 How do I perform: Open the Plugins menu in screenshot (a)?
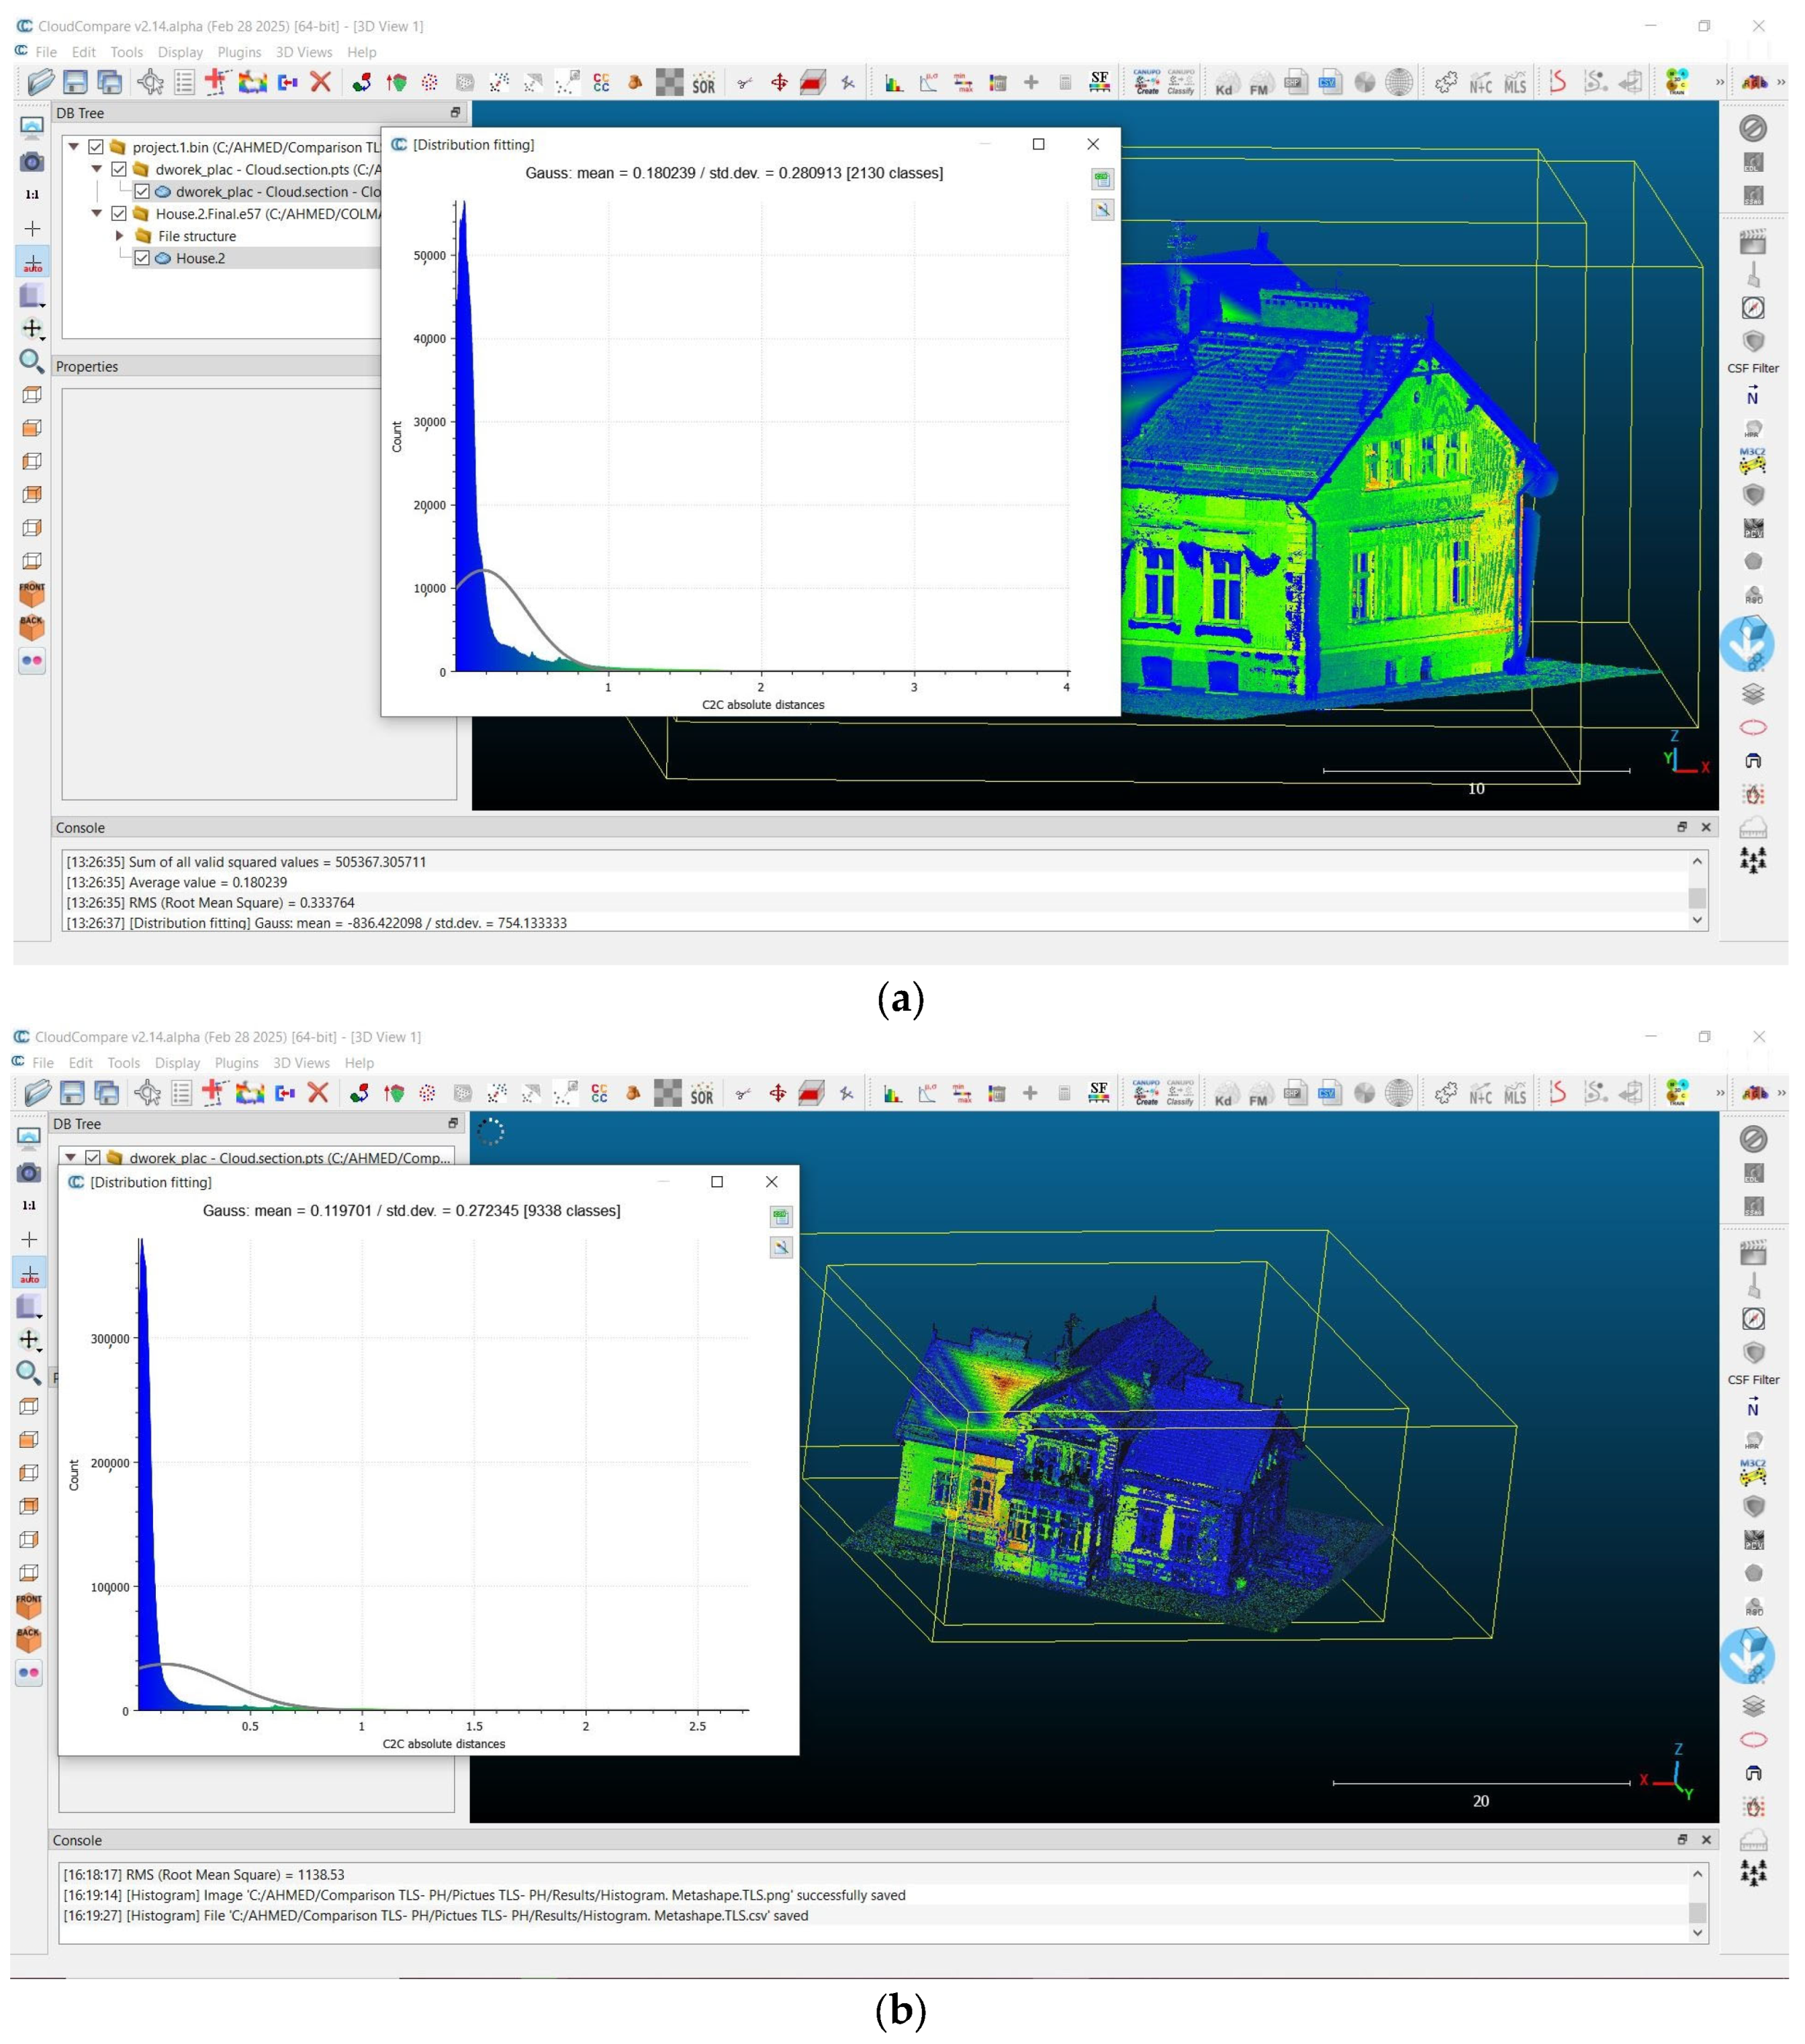tap(239, 52)
